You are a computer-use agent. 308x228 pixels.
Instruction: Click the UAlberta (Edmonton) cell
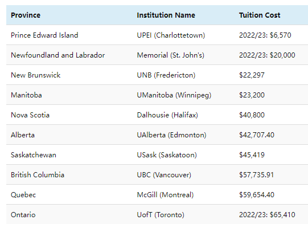(x=171, y=135)
